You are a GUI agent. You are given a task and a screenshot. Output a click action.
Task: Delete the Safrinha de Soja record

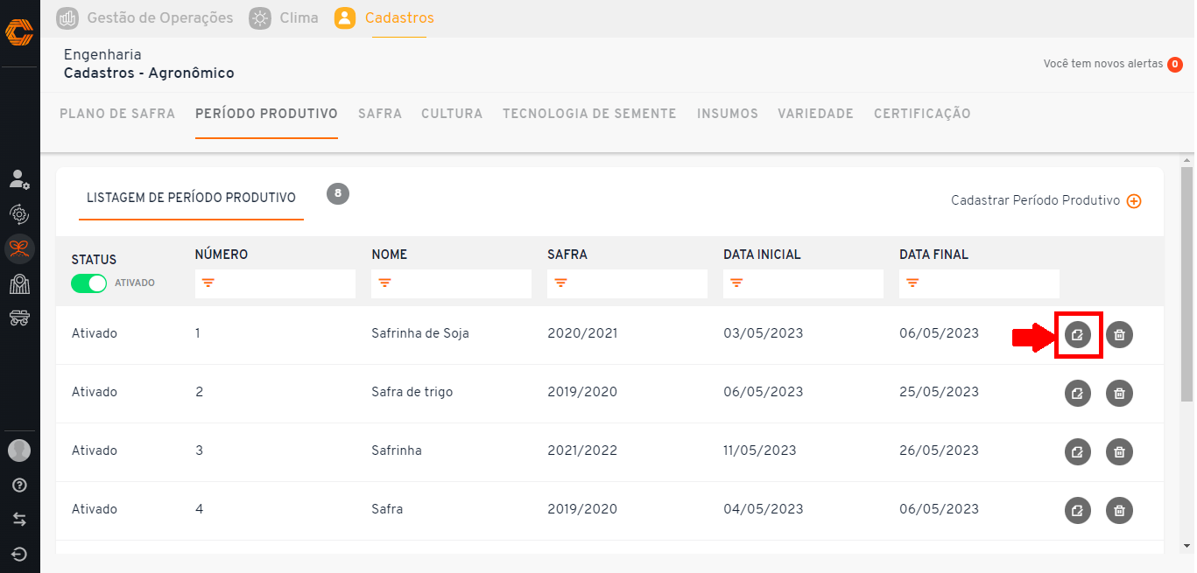click(1119, 335)
